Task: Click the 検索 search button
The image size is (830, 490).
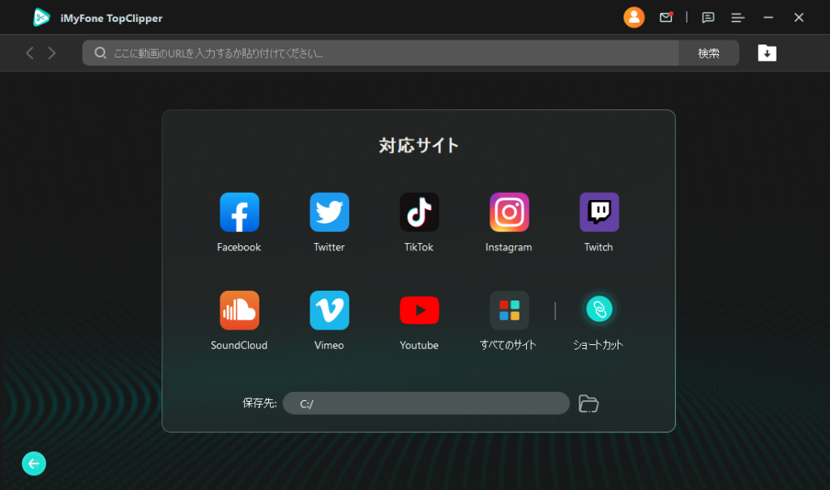Action: (708, 53)
